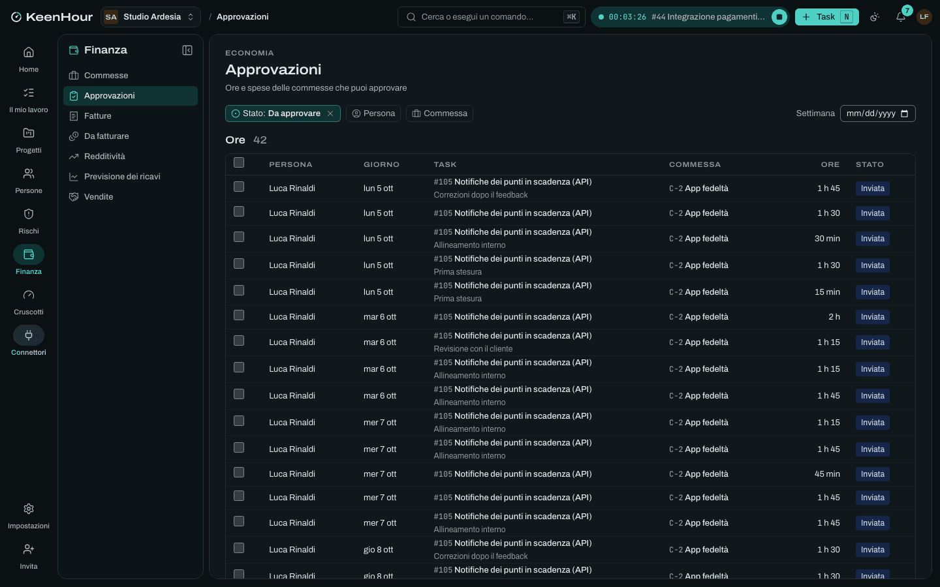Open Da fatturare page

pos(131,136)
